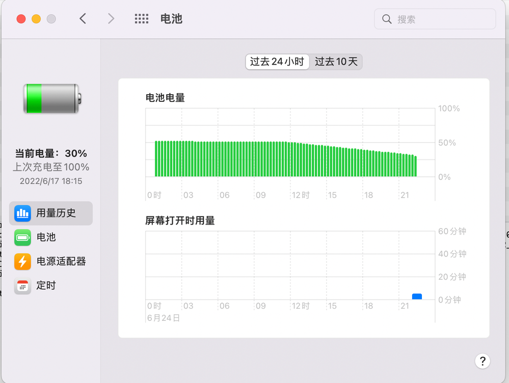Click the magnifying glass search icon
The height and width of the screenshot is (383, 509).
click(x=387, y=19)
